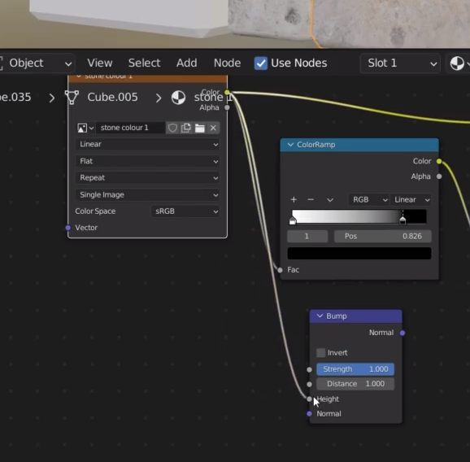
Task: Click the Cube.005 breadcrumb label
Action: (x=113, y=97)
